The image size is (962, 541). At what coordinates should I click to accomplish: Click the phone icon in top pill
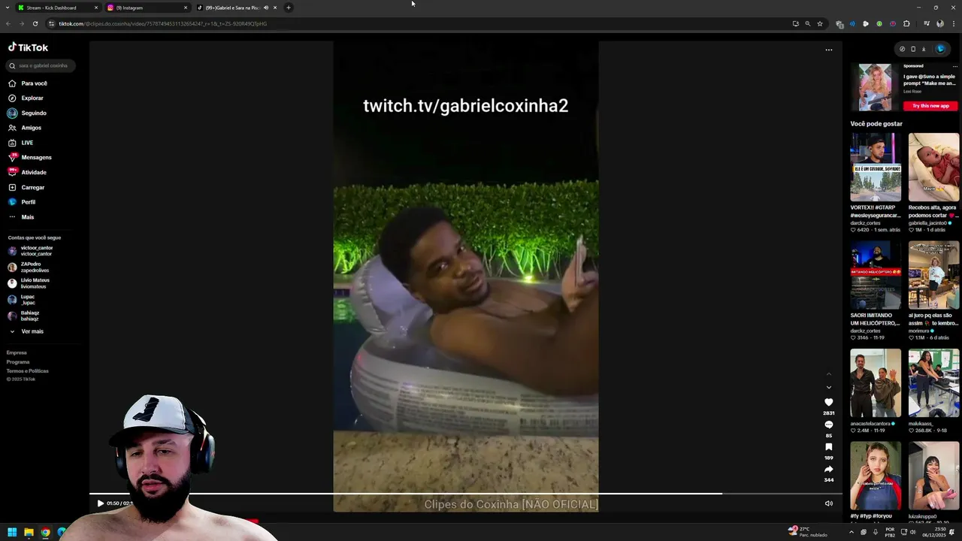[913, 49]
